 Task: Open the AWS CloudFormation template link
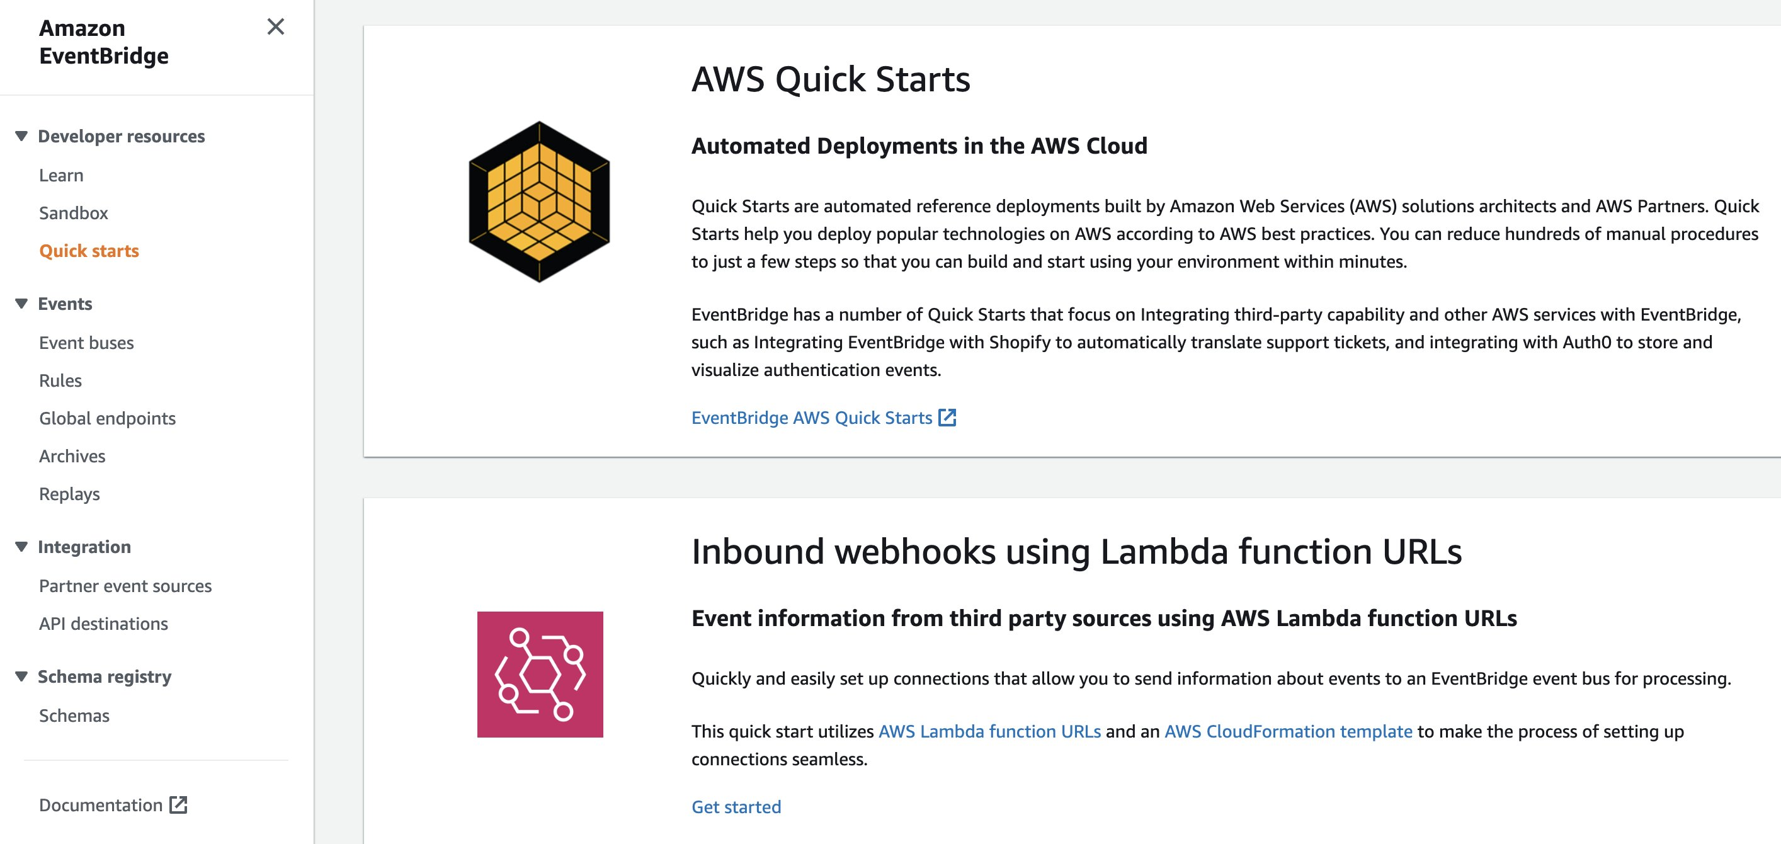coord(1288,731)
